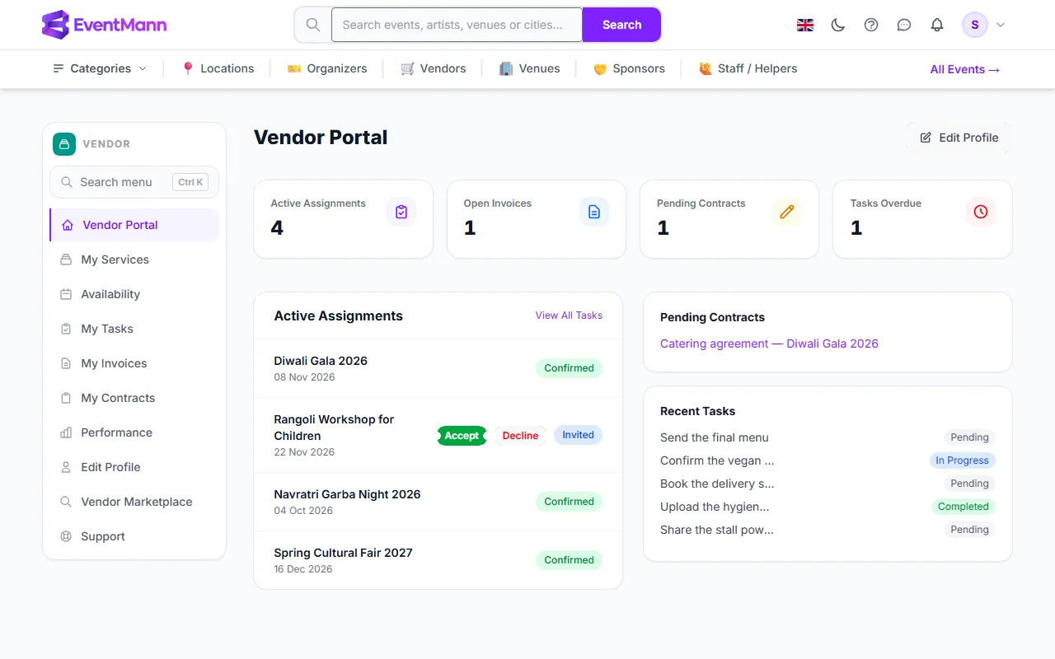The image size is (1055, 659).
Task: Open Venues in the nav bar
Action: click(x=530, y=68)
